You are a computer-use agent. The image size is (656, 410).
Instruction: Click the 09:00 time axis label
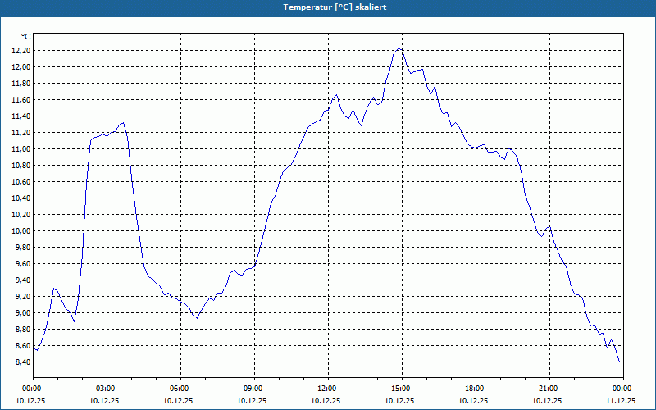(254, 389)
